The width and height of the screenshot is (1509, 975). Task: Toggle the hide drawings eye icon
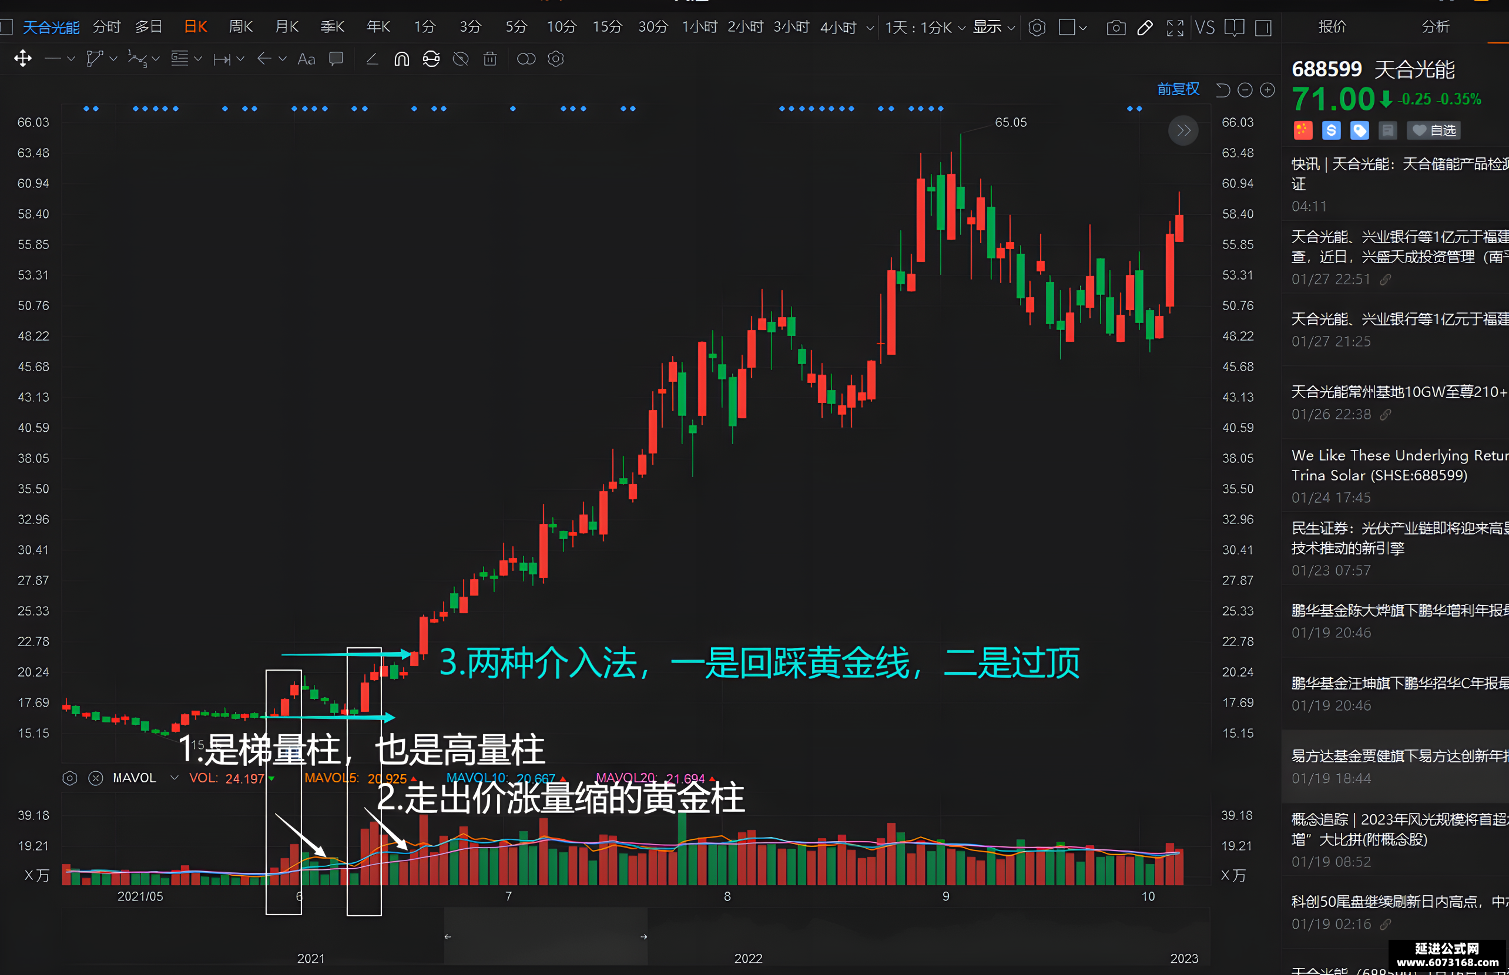[x=460, y=59]
